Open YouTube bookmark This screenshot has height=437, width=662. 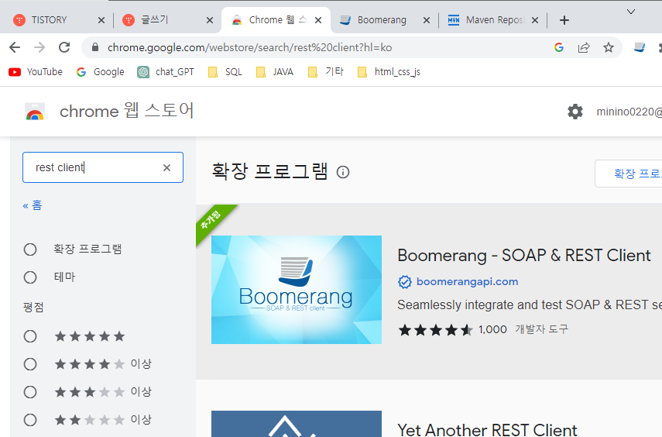pos(36,72)
